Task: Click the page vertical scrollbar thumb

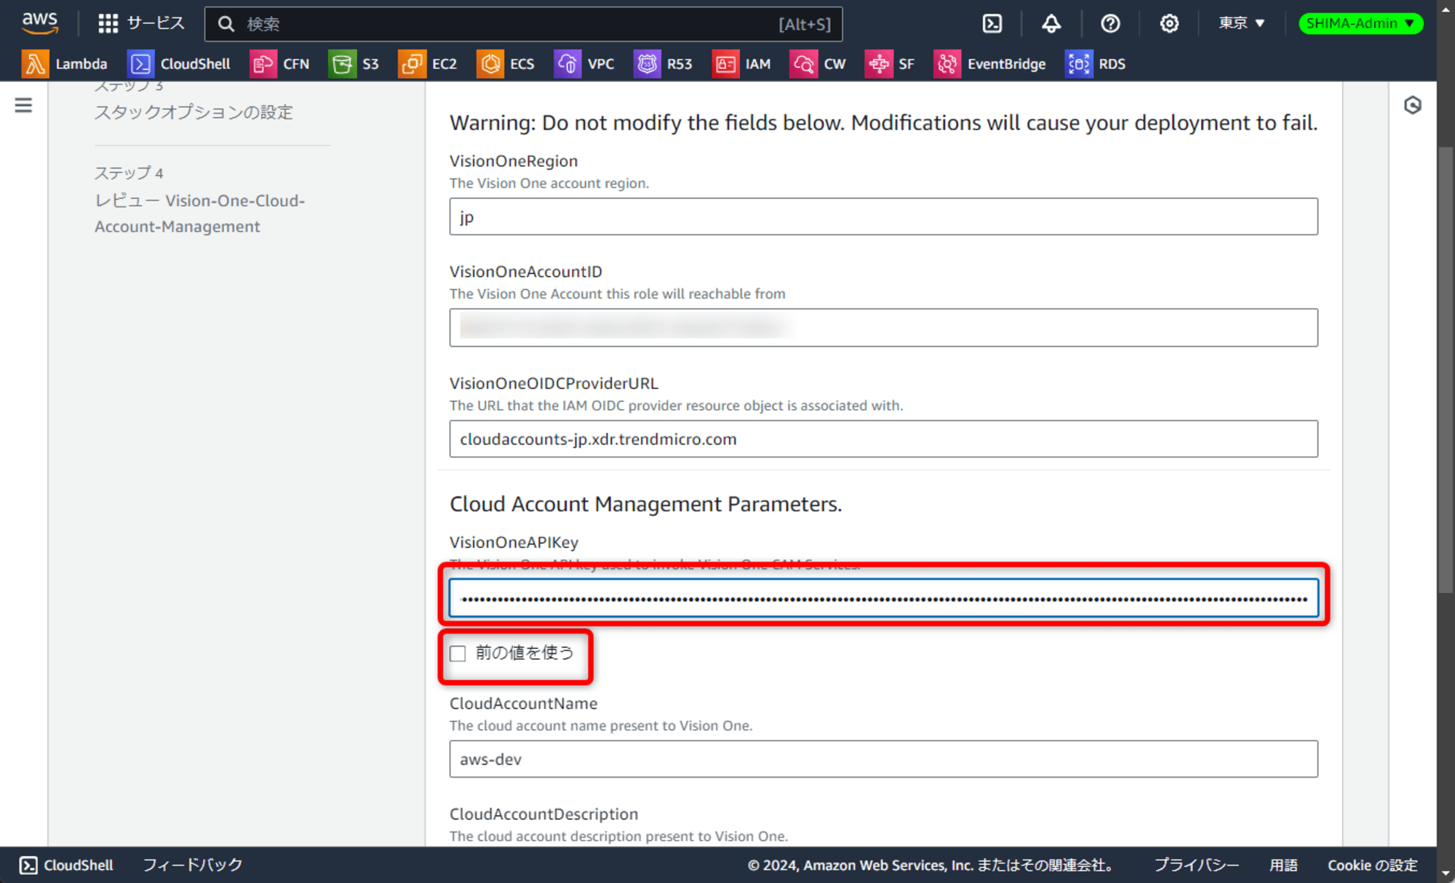Action: (1446, 371)
